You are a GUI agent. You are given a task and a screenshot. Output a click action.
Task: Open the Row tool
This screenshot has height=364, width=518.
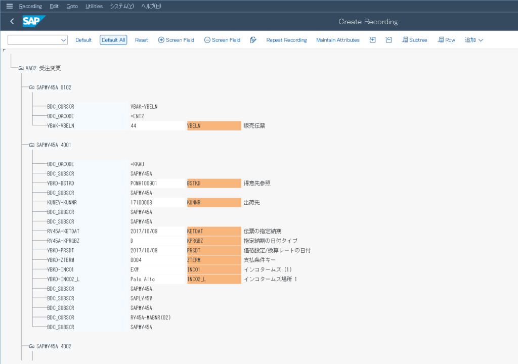pyautogui.click(x=446, y=39)
